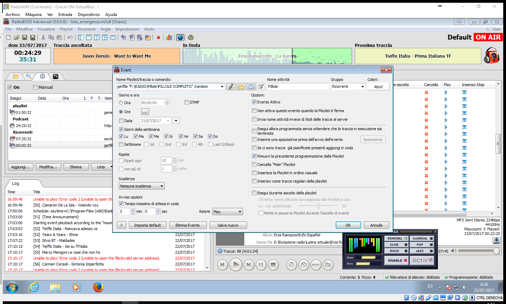Open the Strumenti menu
The image size is (506, 304).
tap(86, 29)
